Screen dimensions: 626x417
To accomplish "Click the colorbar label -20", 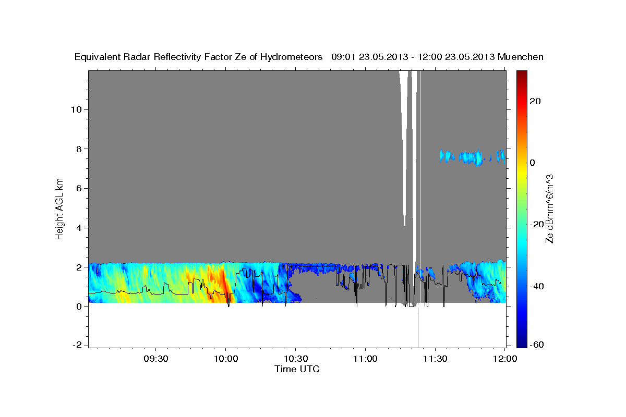I will (536, 225).
